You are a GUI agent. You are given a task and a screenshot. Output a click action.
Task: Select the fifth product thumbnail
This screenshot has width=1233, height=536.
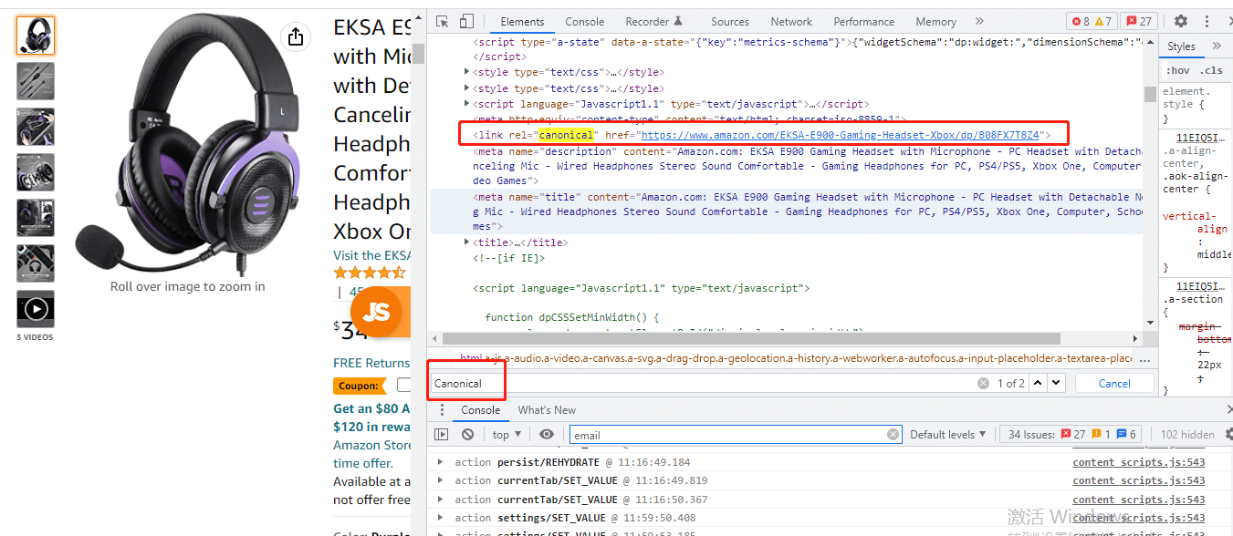[36, 218]
